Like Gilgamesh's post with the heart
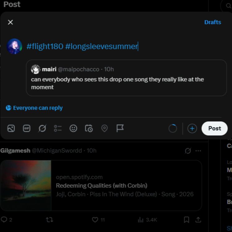Viewport: 232px width, 232px height. coord(95,220)
